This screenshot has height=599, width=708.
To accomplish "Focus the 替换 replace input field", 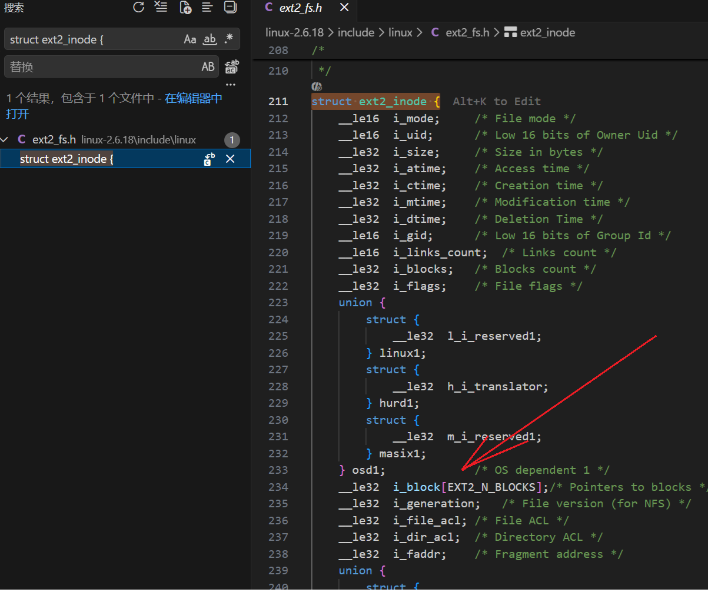I will tap(103, 67).
